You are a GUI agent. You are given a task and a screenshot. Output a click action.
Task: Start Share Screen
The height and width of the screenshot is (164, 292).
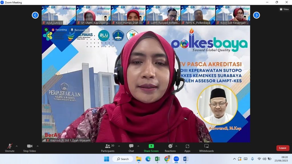click(151, 148)
